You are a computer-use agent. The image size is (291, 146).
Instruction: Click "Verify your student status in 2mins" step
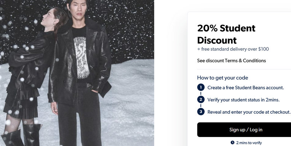click(x=243, y=100)
